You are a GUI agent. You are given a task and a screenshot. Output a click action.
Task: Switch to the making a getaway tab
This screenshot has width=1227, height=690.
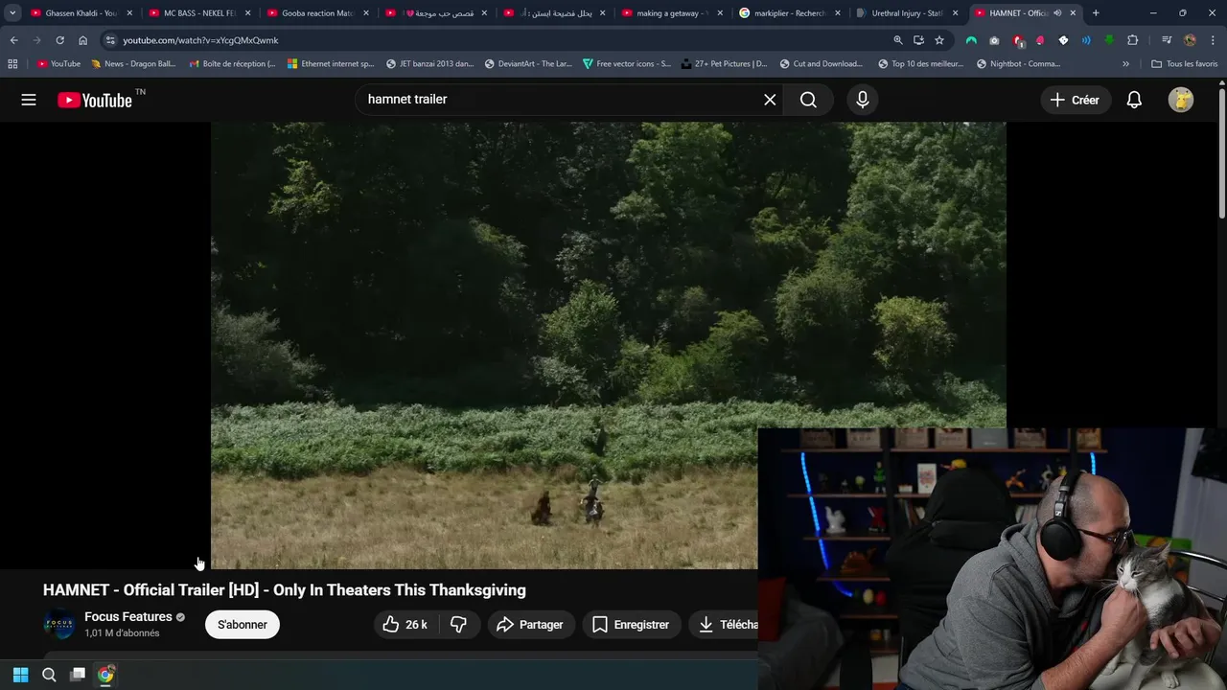tap(672, 13)
